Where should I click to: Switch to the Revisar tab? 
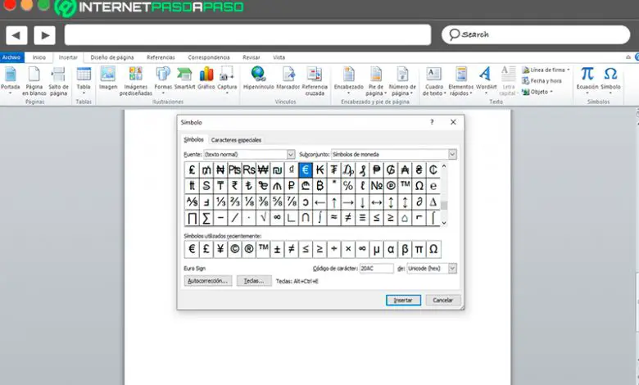pos(251,57)
